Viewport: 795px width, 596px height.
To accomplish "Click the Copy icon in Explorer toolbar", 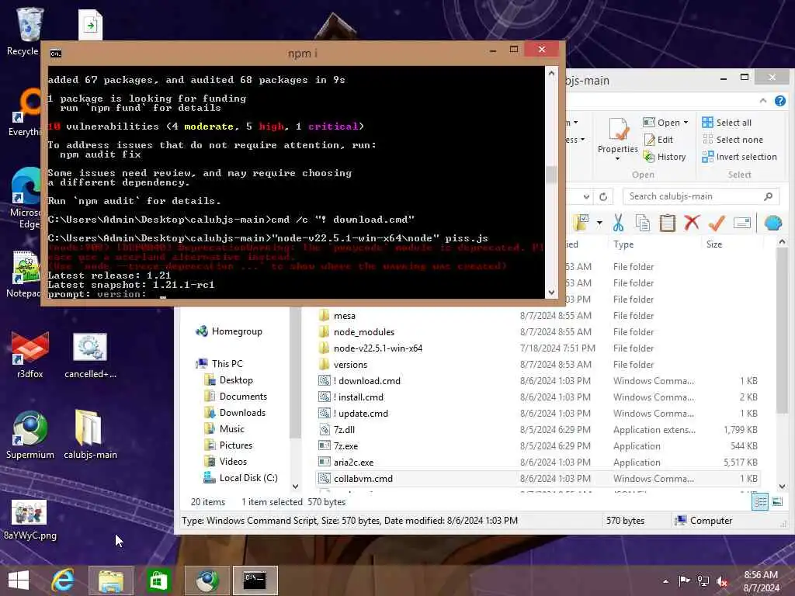I will pos(642,223).
